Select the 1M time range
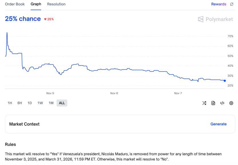The height and width of the screenshot is (165, 238). (x=51, y=103)
